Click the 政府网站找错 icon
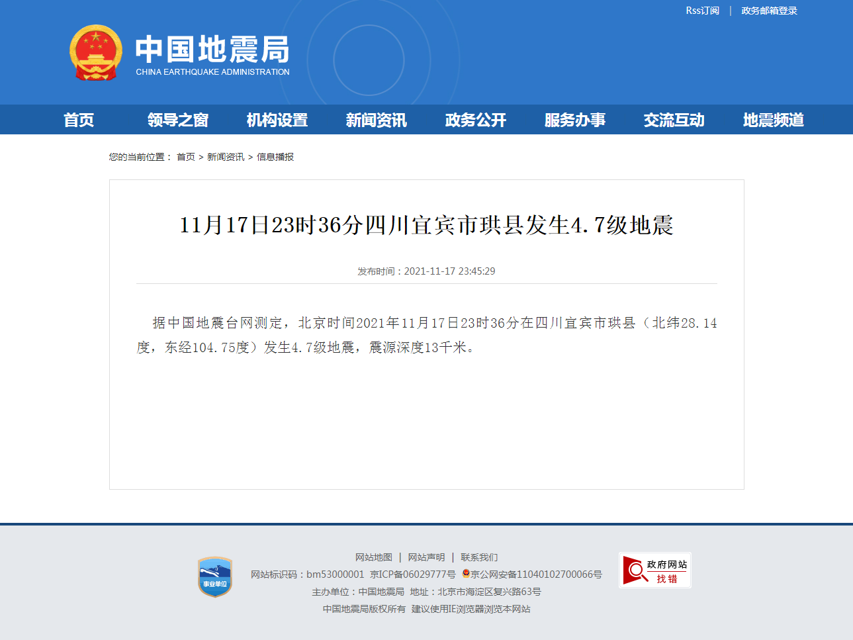This screenshot has height=640, width=853. click(654, 571)
